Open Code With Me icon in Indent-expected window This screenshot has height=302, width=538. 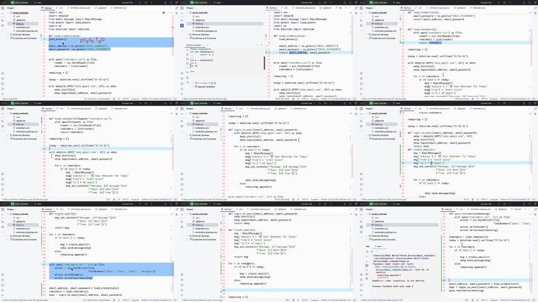coord(165,3)
